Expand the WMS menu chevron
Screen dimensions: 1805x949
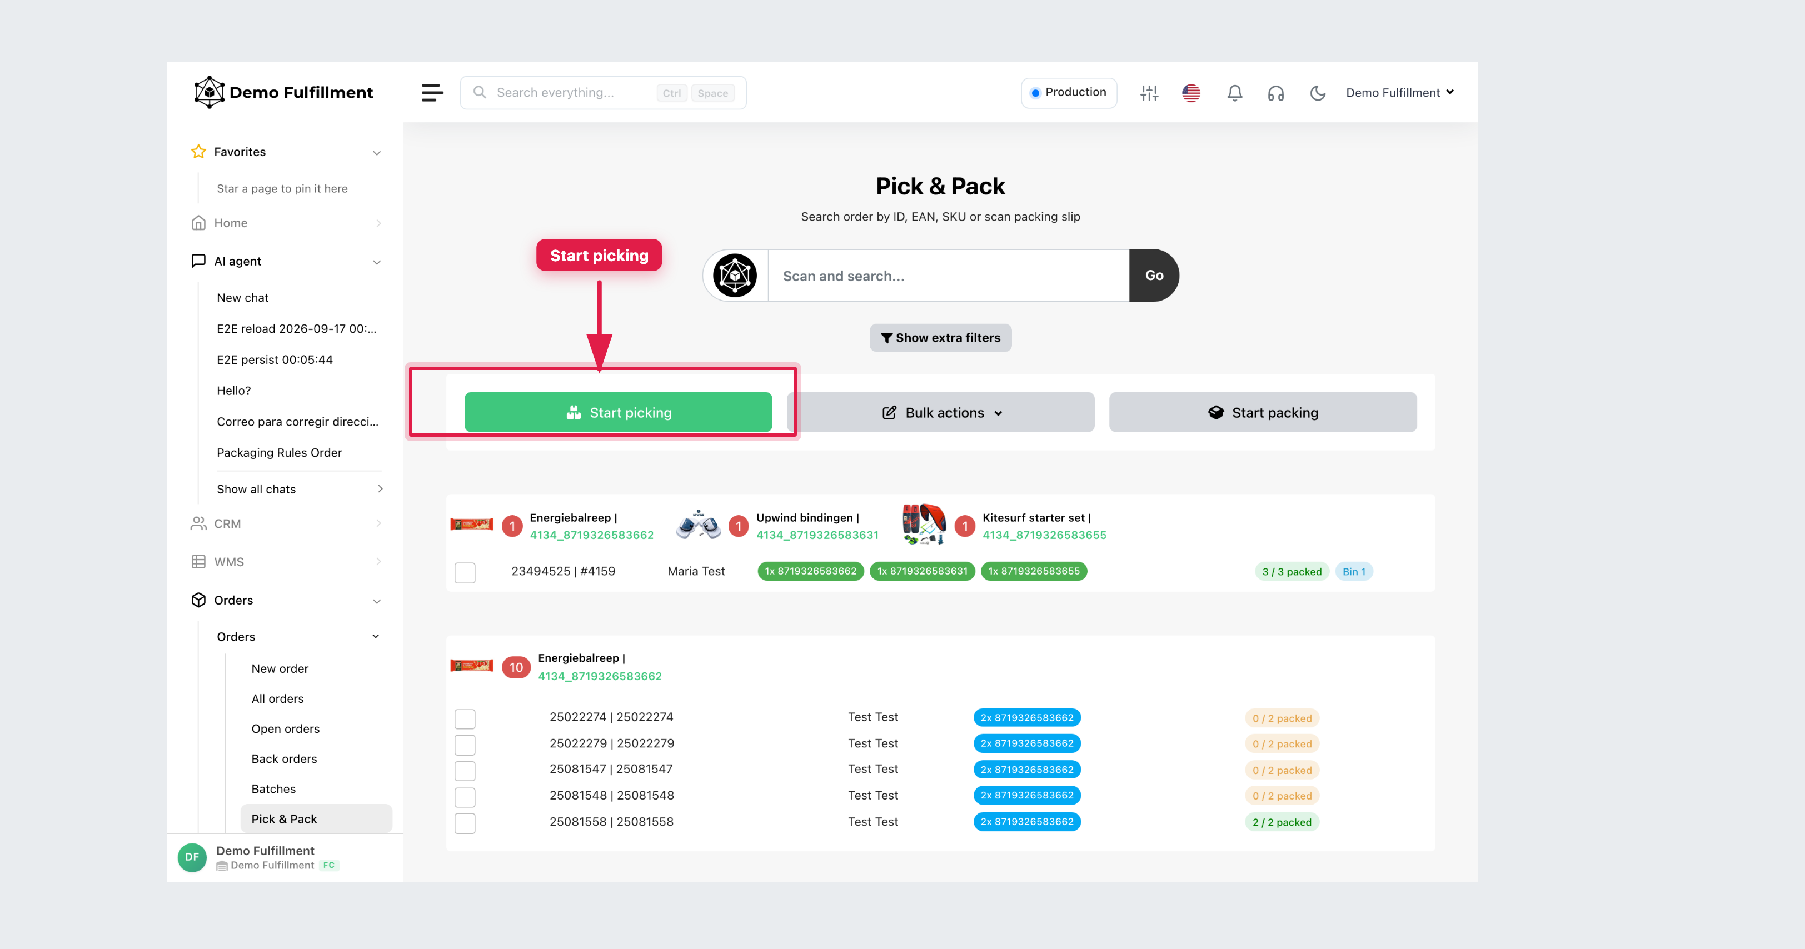378,562
